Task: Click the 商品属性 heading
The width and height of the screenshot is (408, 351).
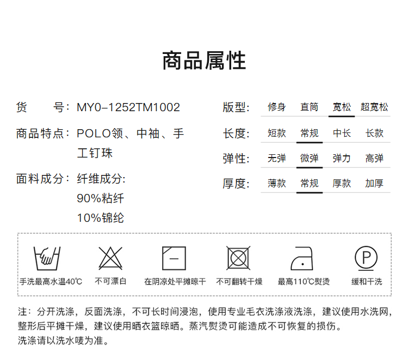Action: pos(204,60)
